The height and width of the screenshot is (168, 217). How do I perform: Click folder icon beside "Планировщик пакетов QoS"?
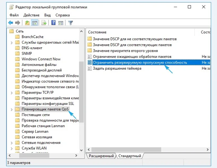click(x=17, y=109)
